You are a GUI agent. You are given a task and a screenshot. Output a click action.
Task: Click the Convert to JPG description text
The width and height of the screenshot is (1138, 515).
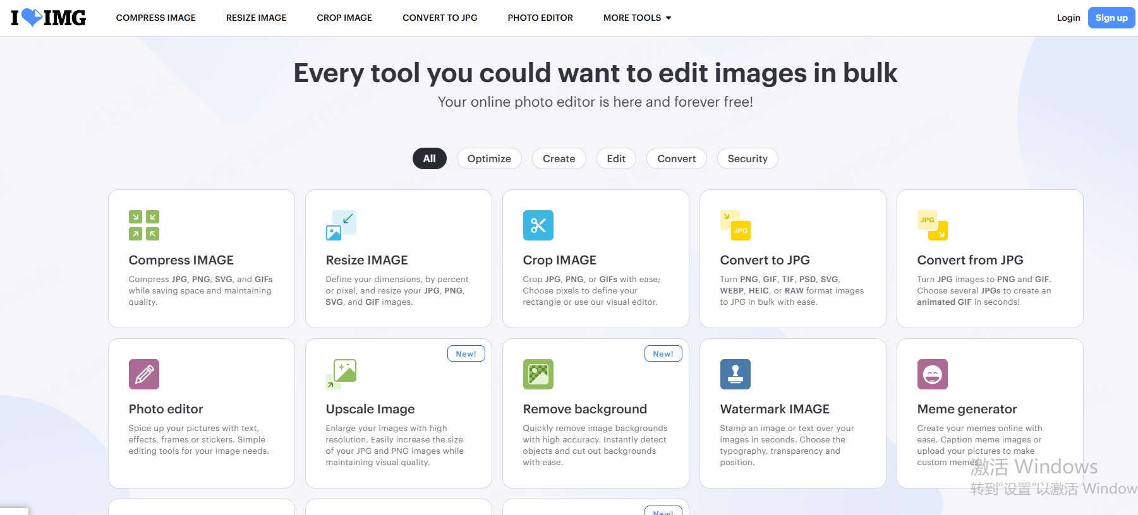click(792, 291)
